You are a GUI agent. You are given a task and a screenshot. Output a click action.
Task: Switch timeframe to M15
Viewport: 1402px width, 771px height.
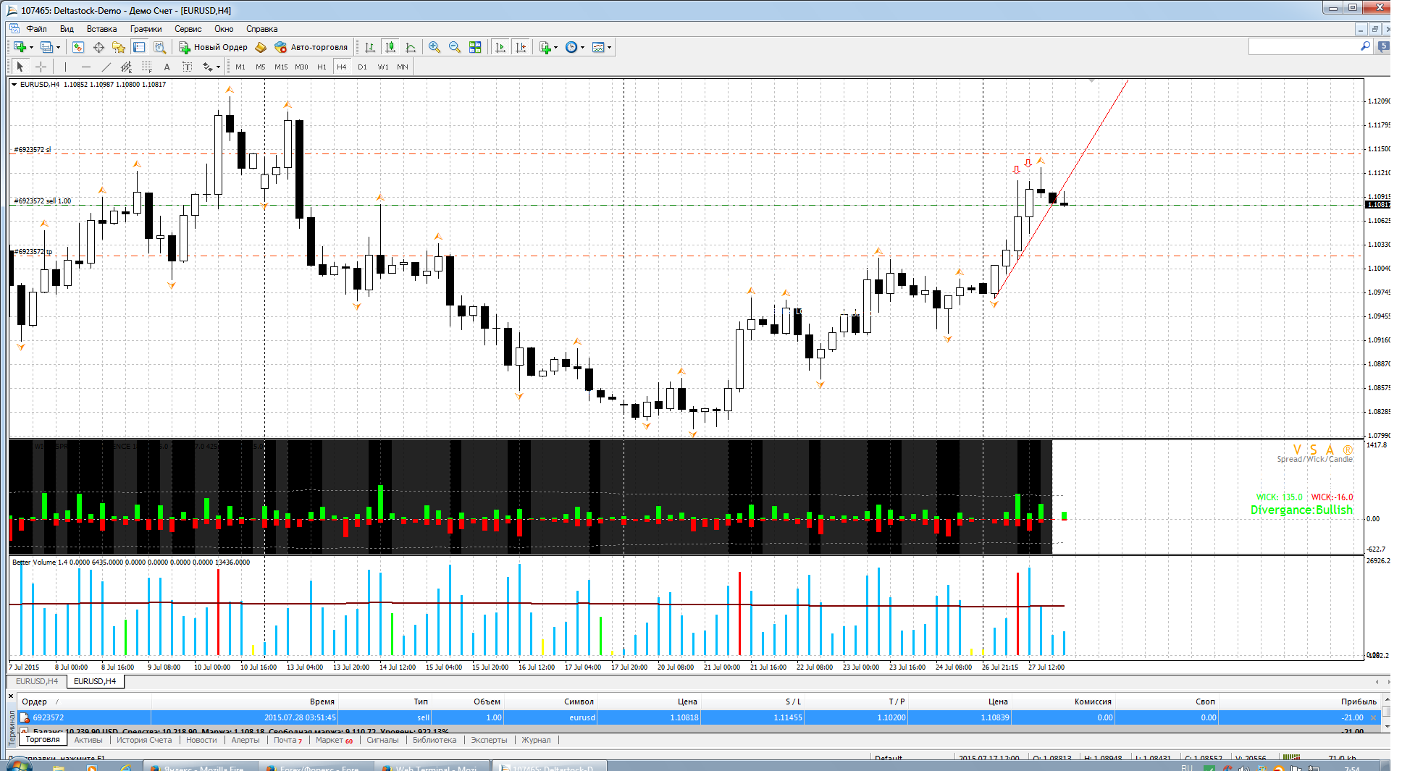click(281, 67)
